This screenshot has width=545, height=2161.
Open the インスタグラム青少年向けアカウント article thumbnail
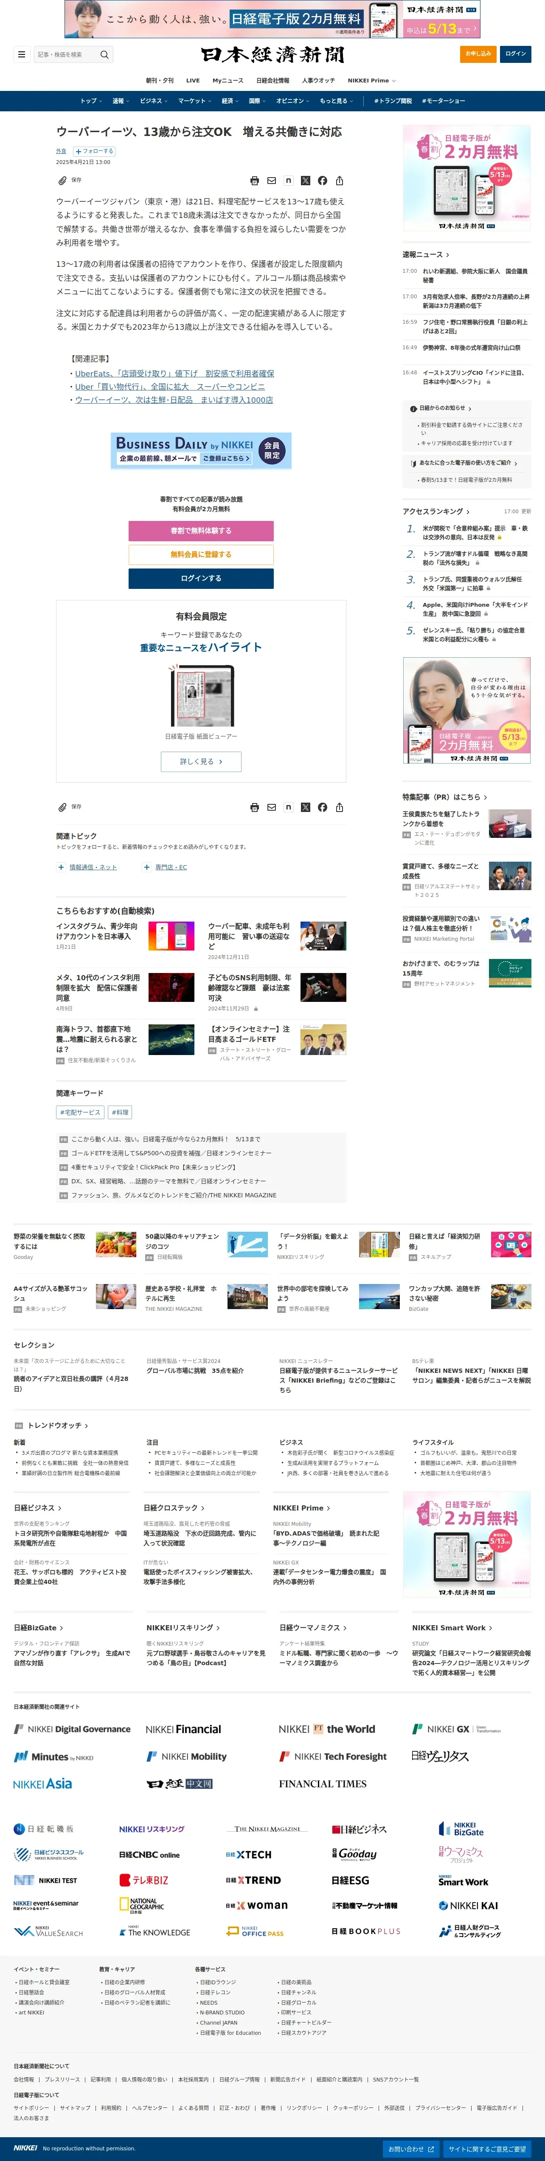click(171, 935)
